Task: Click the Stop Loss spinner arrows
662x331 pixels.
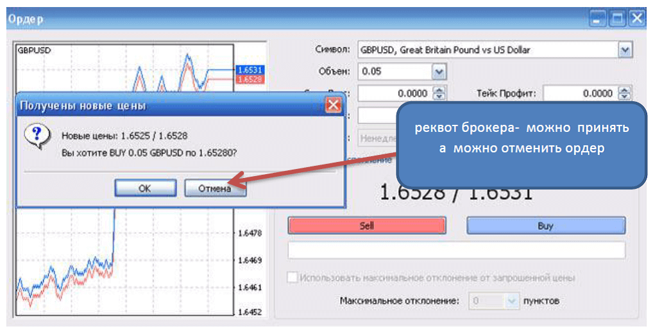Action: tap(439, 93)
